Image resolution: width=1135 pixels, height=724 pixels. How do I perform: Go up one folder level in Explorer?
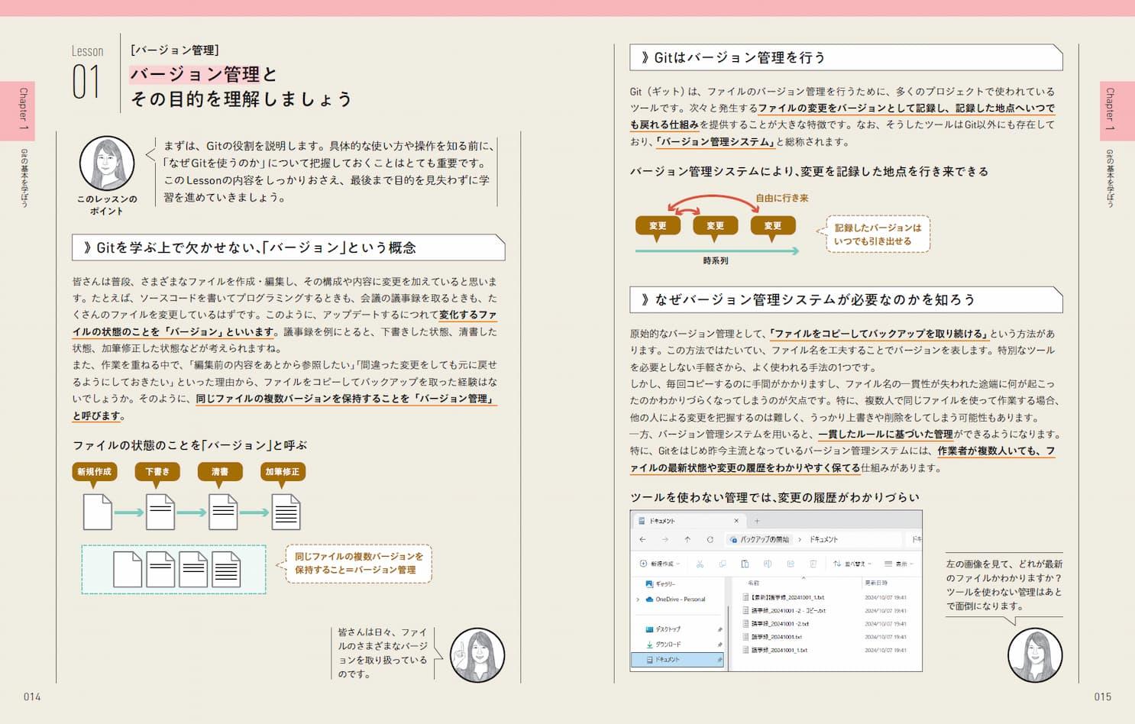coord(687,539)
